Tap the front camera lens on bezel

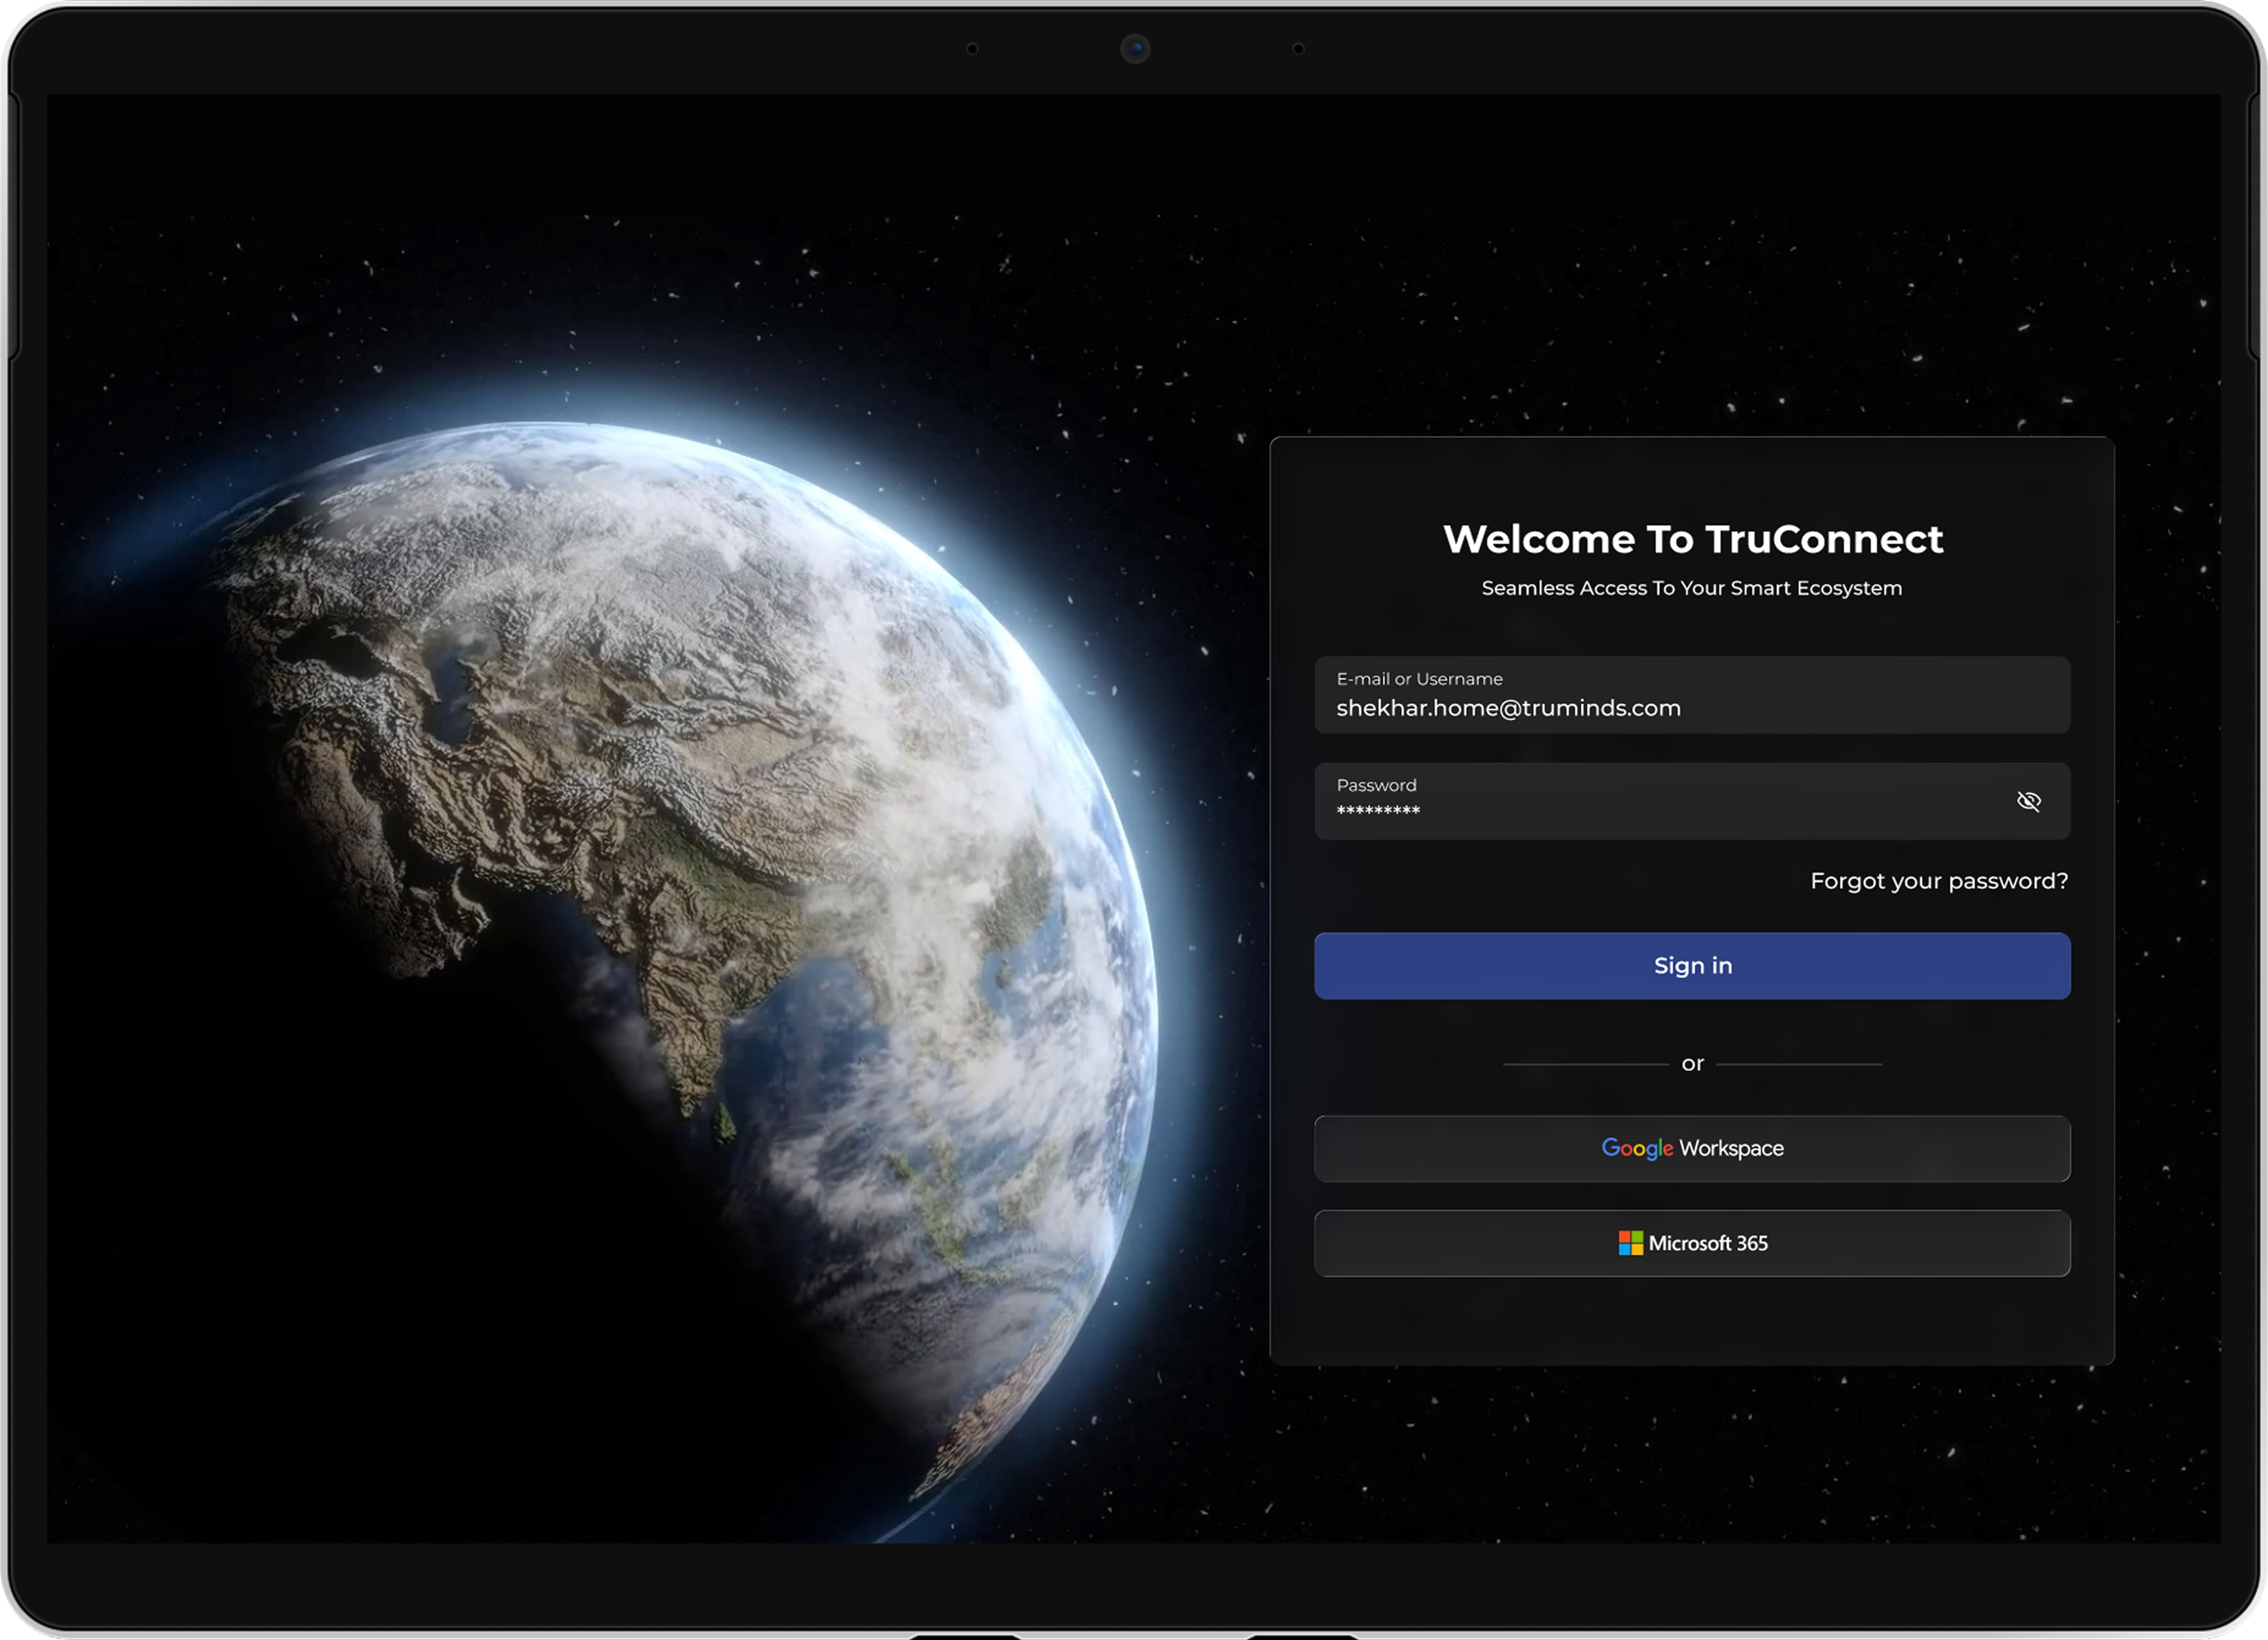tap(1135, 48)
